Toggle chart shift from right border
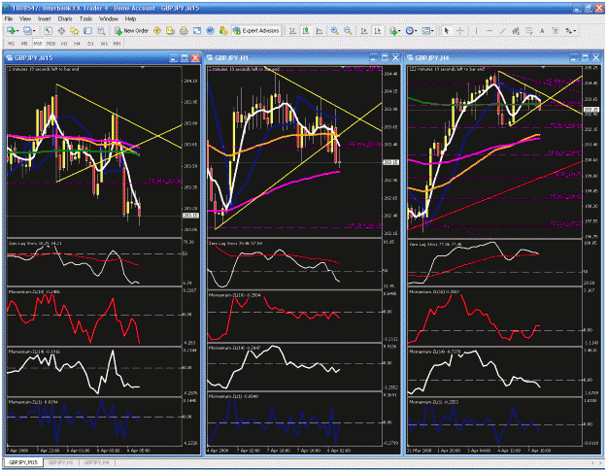607x470 pixels. pos(378,30)
